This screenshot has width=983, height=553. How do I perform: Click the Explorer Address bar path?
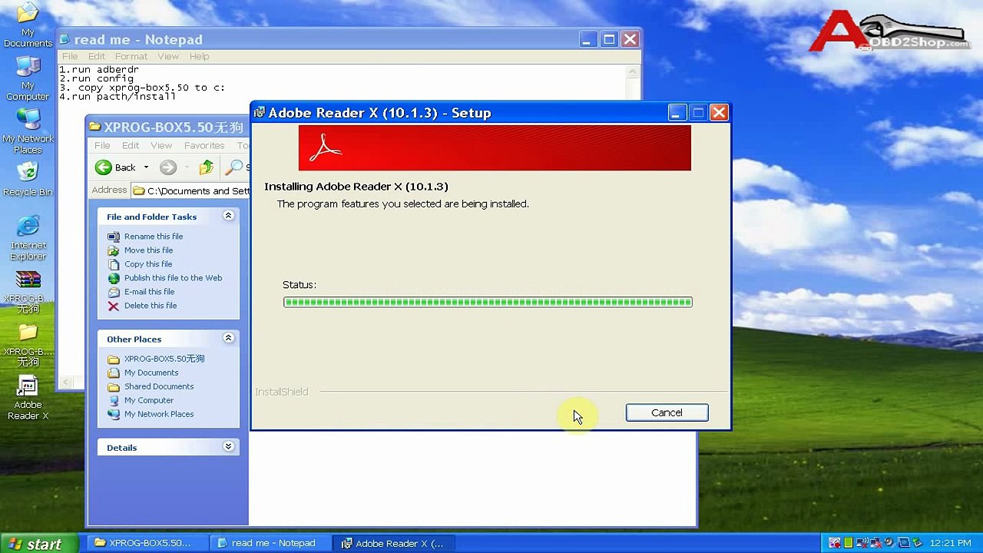click(x=190, y=190)
